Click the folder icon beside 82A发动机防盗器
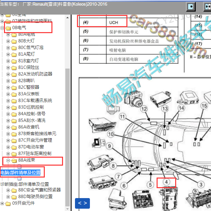 (x=14, y=74)
